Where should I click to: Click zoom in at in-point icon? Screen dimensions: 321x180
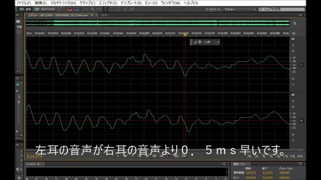pos(286,156)
